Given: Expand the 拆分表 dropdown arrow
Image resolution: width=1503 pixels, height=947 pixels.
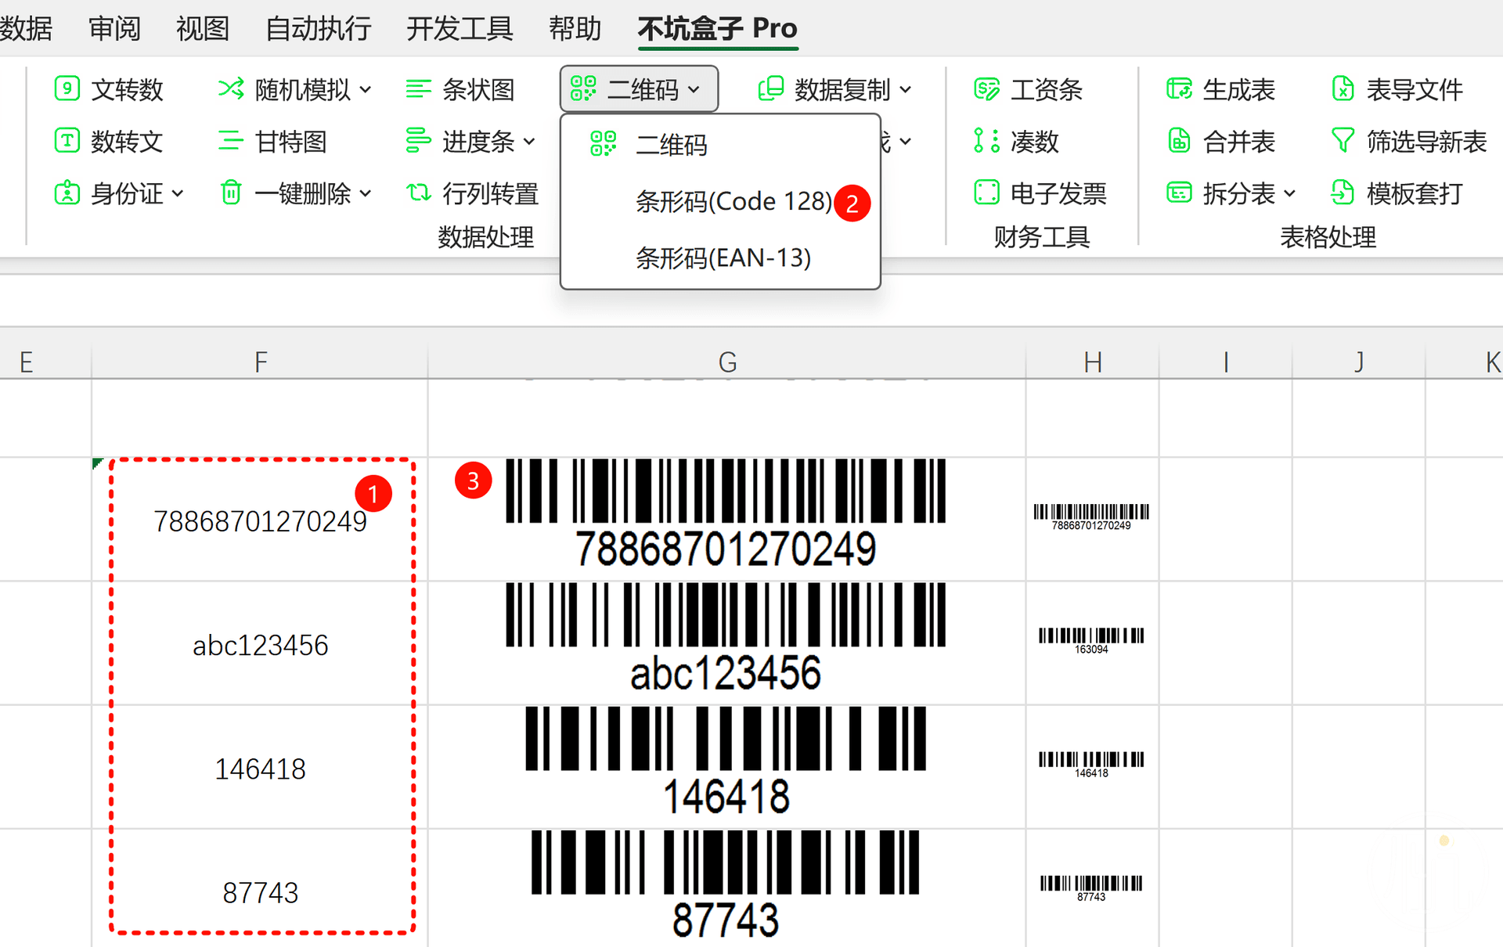Looking at the screenshot, I should [1290, 193].
